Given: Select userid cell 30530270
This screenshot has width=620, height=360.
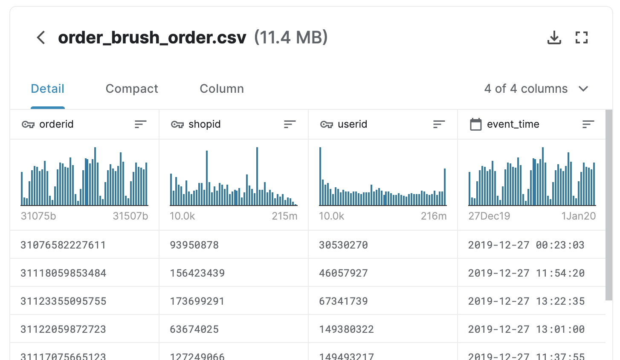Looking at the screenshot, I should pos(383,245).
